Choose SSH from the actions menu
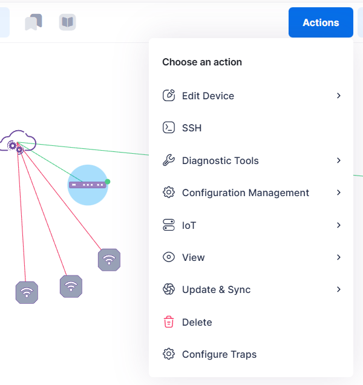The height and width of the screenshot is (385, 363). (x=192, y=128)
